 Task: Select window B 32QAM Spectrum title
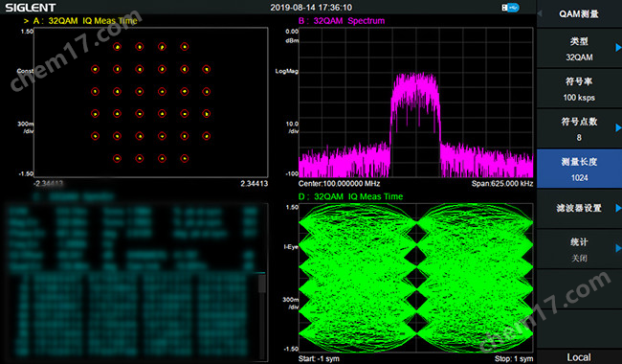pyautogui.click(x=342, y=21)
